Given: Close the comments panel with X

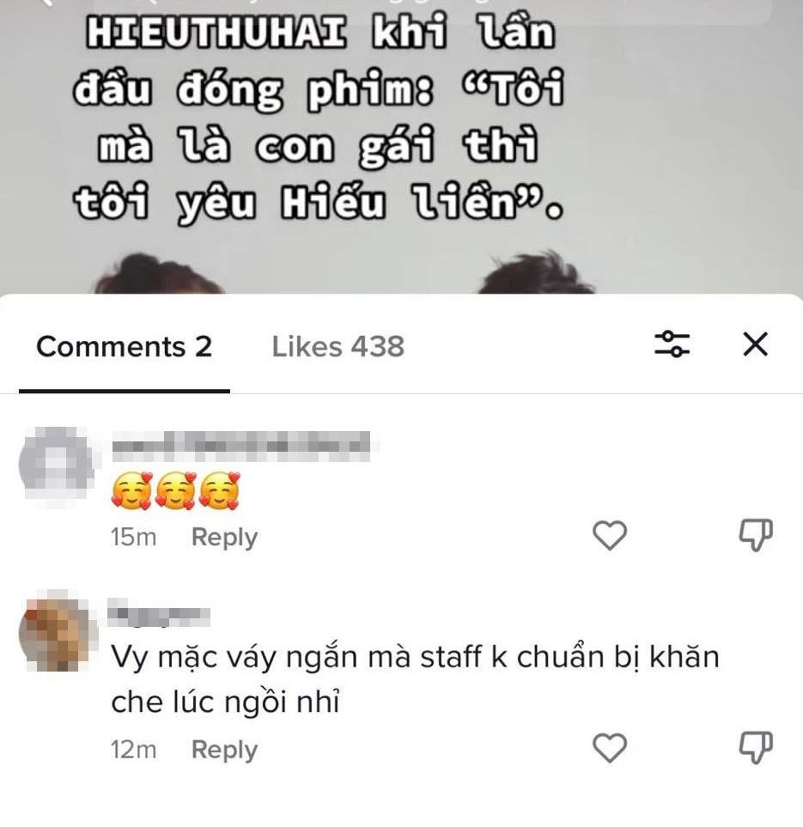Looking at the screenshot, I should tap(755, 344).
